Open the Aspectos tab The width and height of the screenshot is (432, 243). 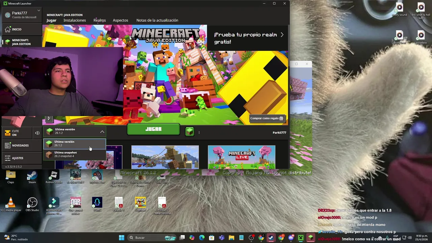pyautogui.click(x=120, y=20)
